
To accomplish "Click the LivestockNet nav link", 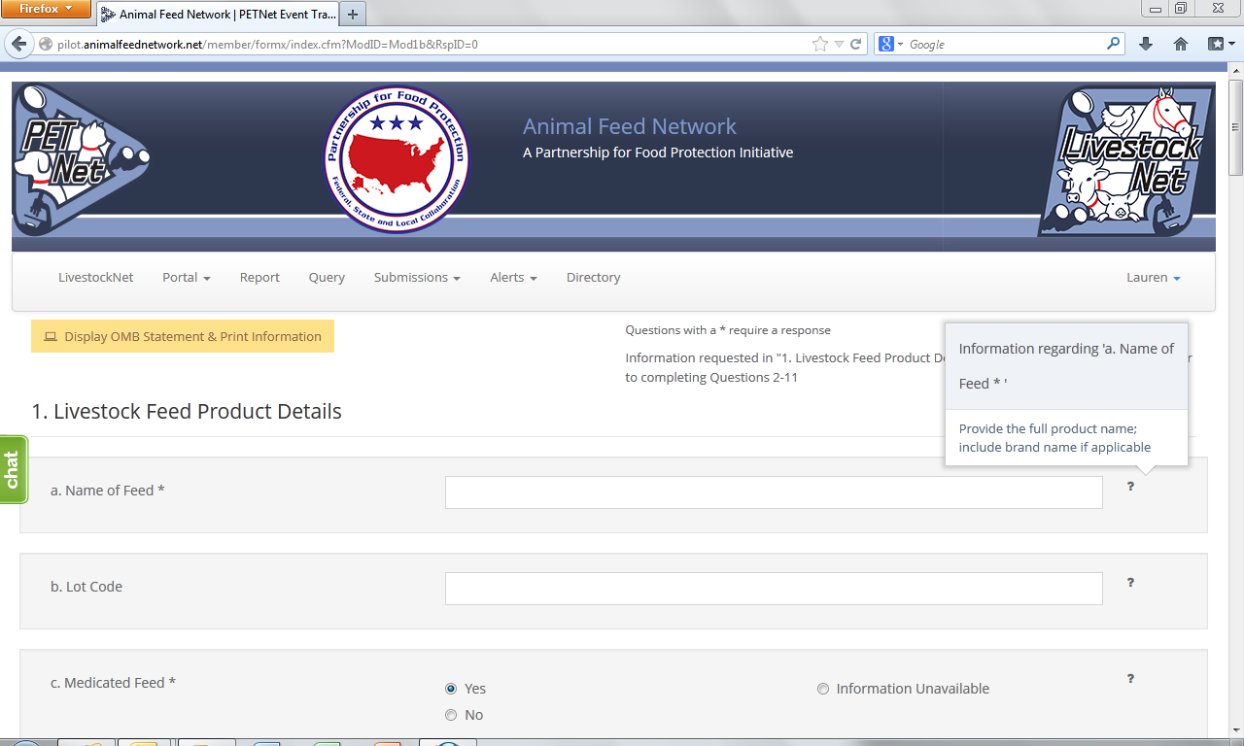I will tap(96, 278).
